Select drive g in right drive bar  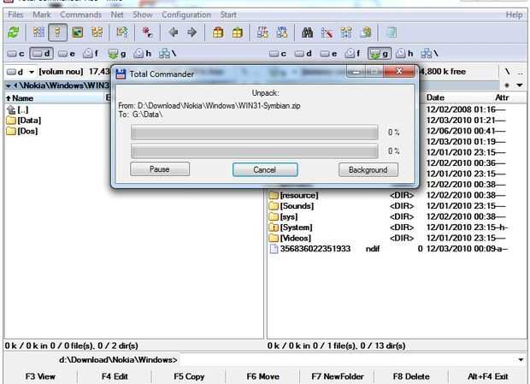point(380,53)
